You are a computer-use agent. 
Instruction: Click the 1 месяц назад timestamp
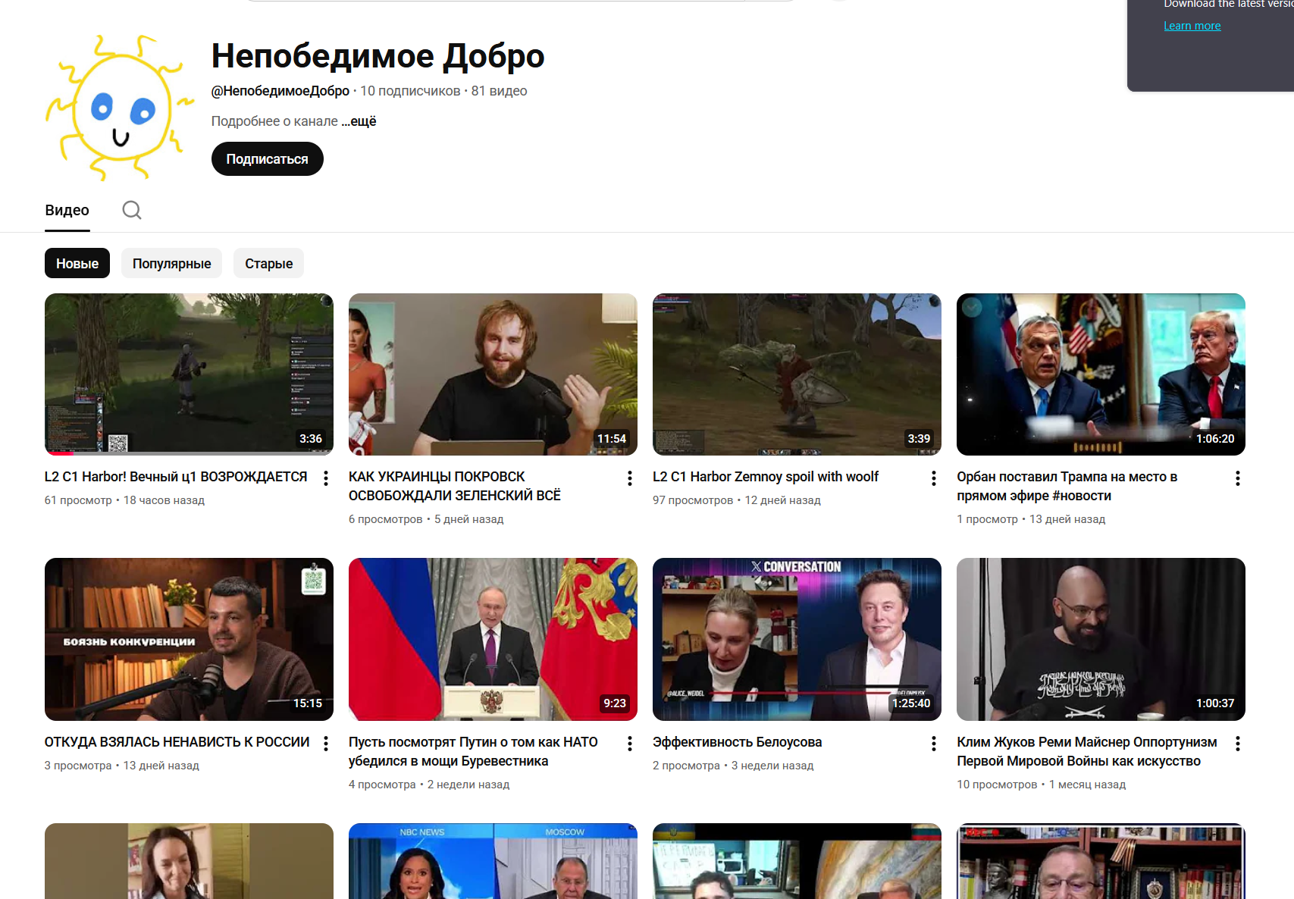coord(1088,785)
